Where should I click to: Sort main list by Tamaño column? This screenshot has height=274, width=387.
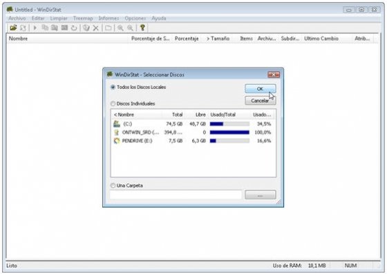218,39
